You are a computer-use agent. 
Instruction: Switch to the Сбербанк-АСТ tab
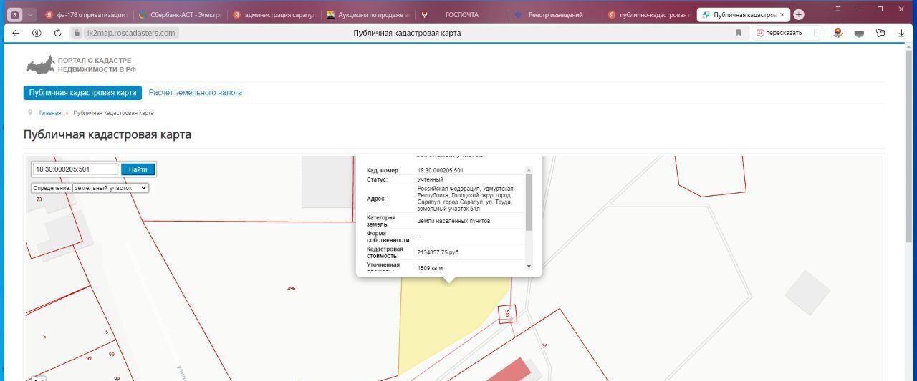click(180, 14)
